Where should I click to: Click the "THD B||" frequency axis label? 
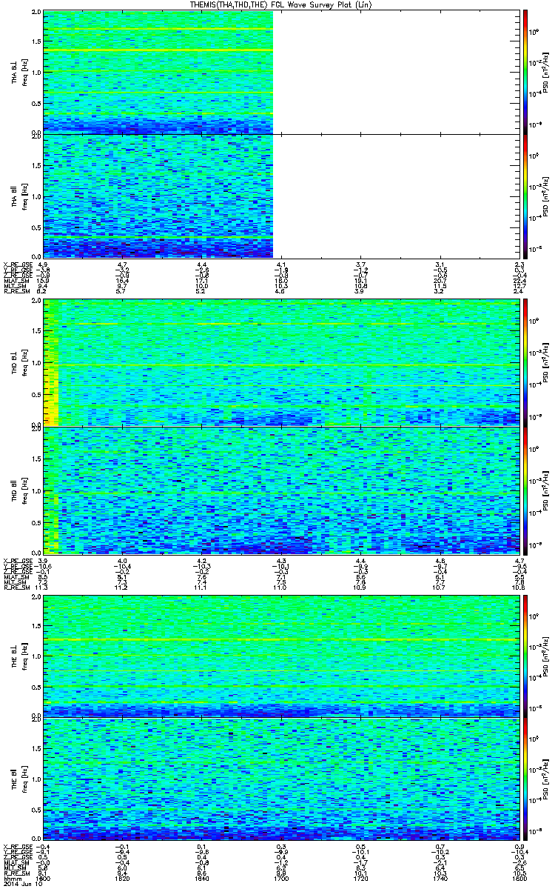pyautogui.click(x=18, y=490)
